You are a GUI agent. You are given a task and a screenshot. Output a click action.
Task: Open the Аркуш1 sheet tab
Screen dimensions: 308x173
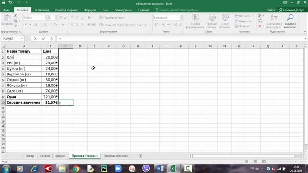click(x=60, y=156)
